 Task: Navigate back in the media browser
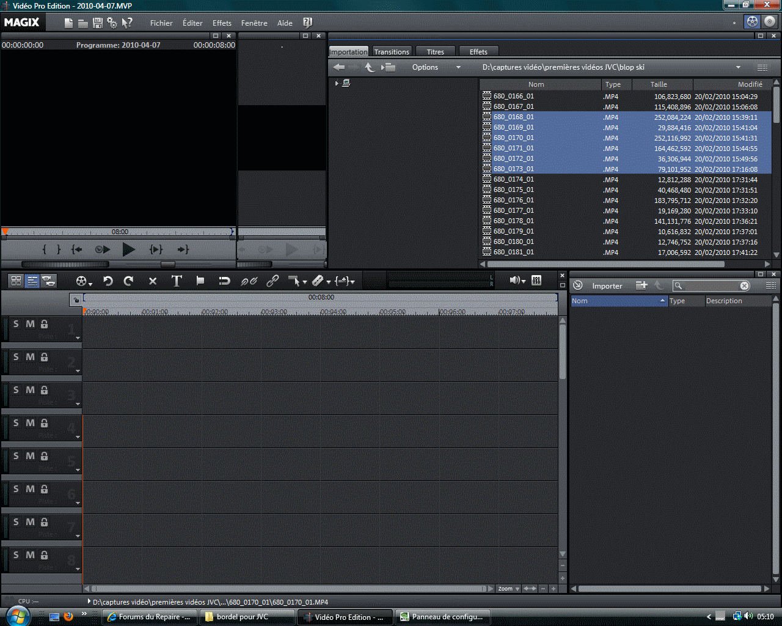pyautogui.click(x=339, y=67)
